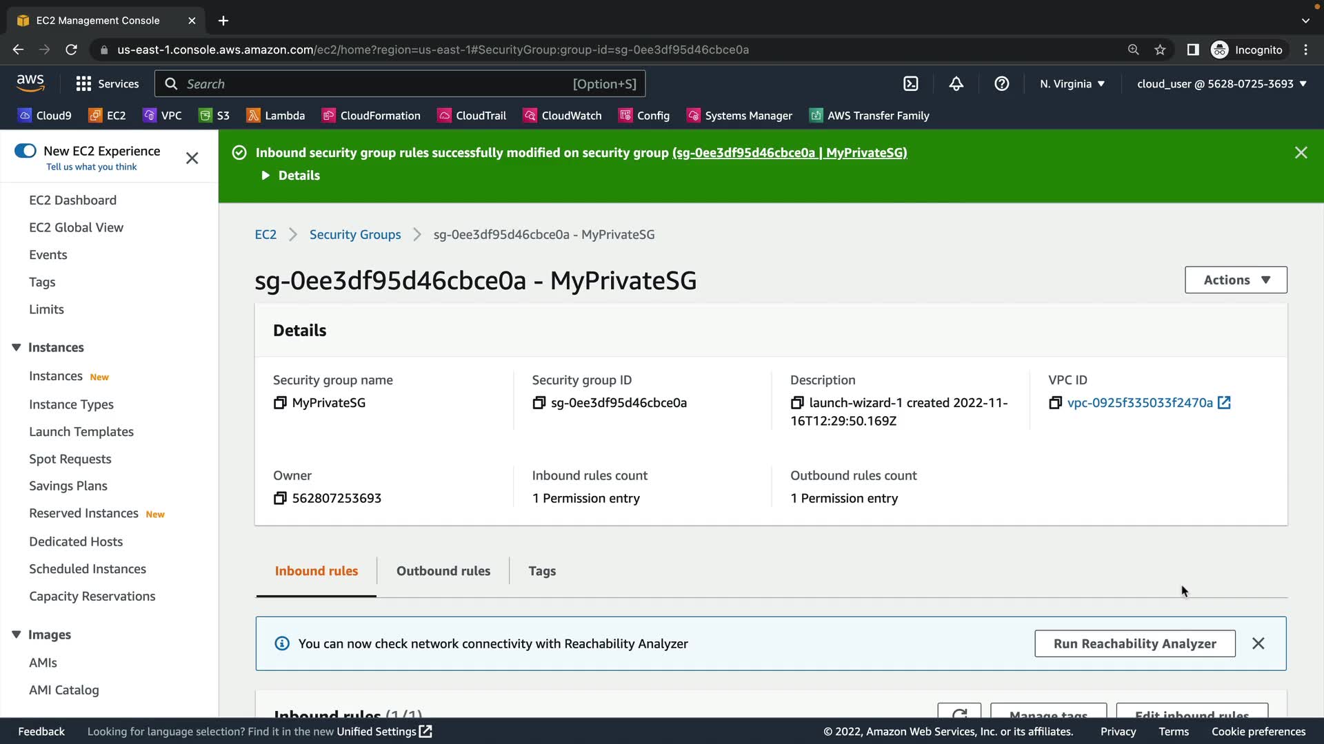Screen dimensions: 1324x744
Task: Toggle the New EC2 Experience switch
Action: coord(26,151)
